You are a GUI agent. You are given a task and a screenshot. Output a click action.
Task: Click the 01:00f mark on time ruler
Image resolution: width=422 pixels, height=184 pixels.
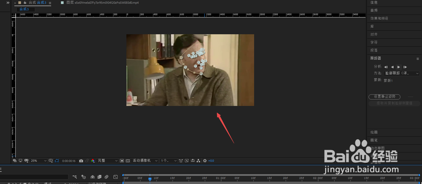221,178
